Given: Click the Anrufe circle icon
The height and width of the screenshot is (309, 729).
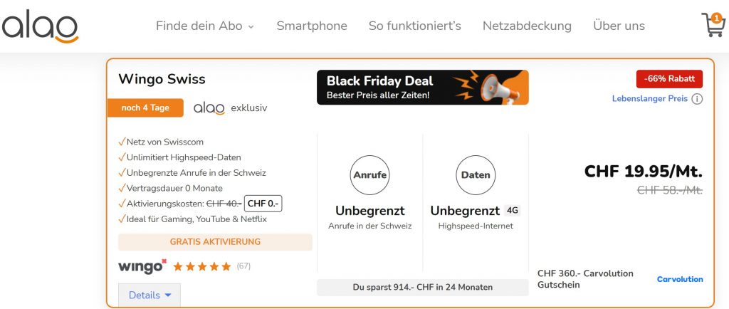Looking at the screenshot, I should tap(370, 174).
